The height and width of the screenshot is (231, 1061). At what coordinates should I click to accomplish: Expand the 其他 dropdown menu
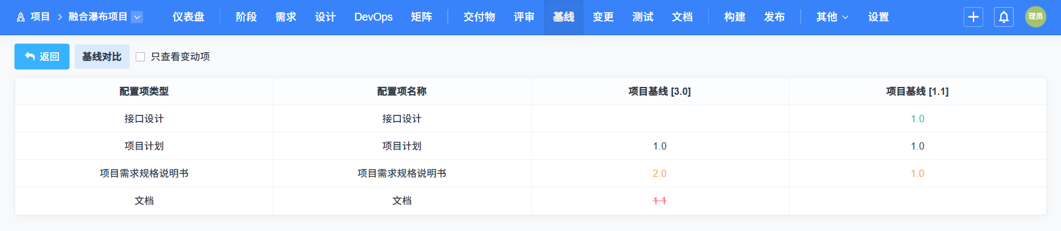(832, 17)
